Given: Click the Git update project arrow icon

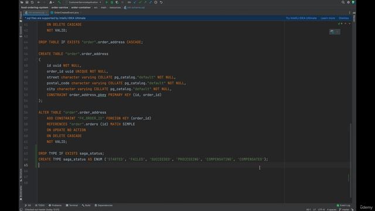Looking at the screenshot, I should (135, 2).
